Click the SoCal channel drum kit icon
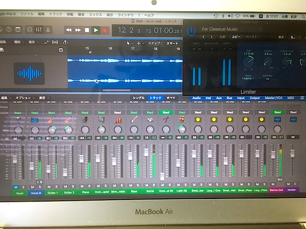306x229 pixels. pyautogui.click(x=150, y=120)
